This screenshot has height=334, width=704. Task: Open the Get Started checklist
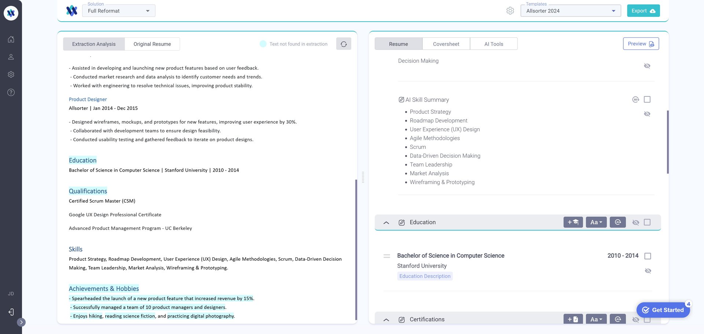[663, 310]
